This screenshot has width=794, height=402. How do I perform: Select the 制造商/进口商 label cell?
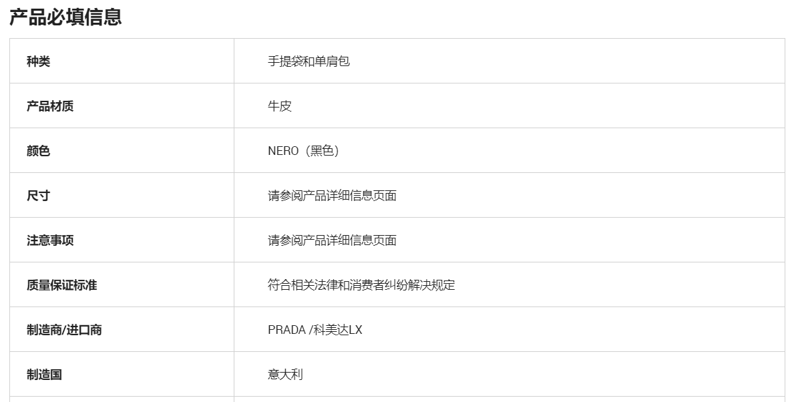pyautogui.click(x=64, y=330)
